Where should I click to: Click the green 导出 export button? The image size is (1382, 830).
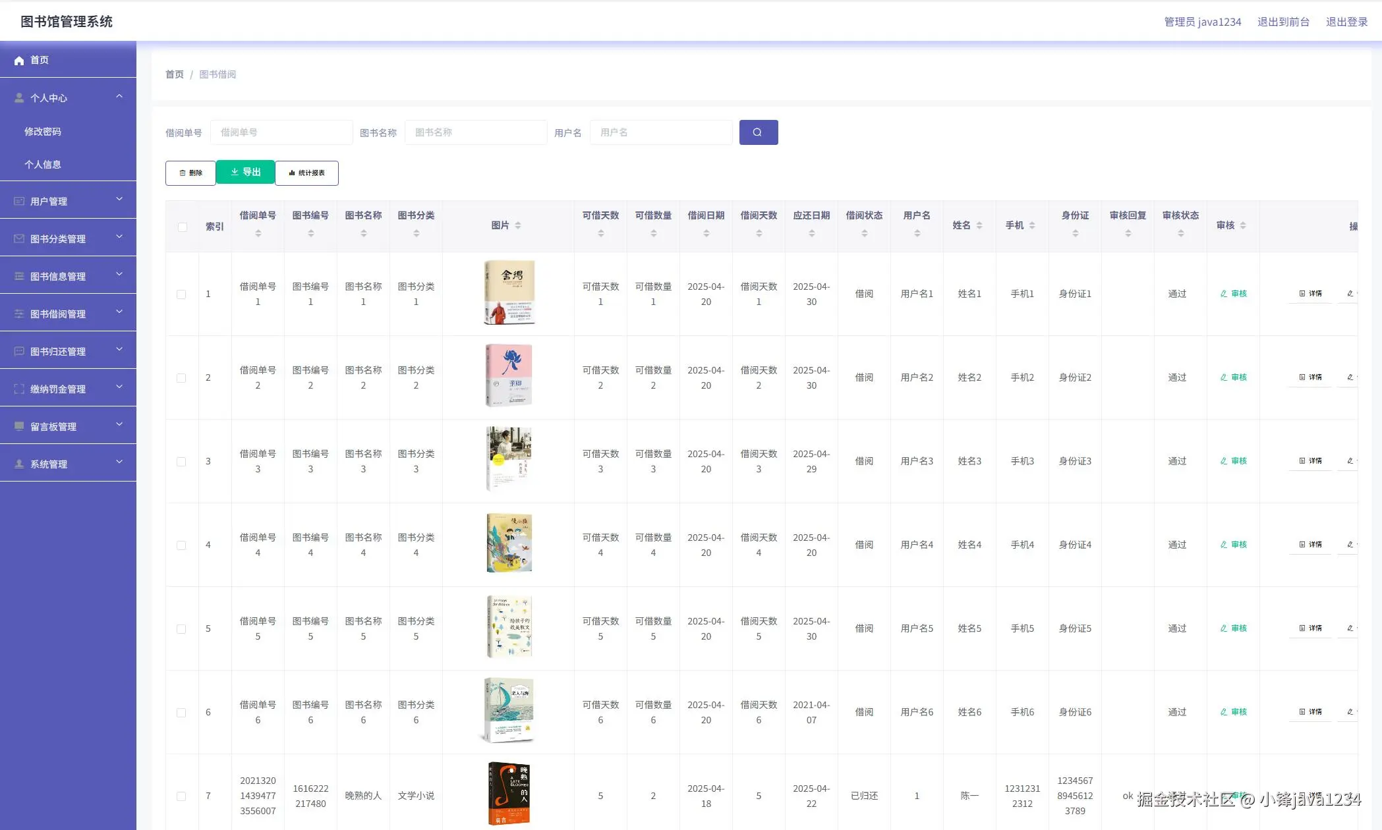pos(245,172)
